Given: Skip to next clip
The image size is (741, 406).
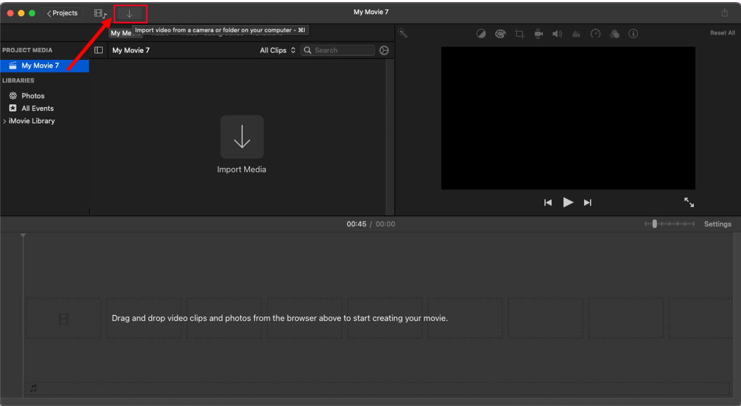Looking at the screenshot, I should [x=588, y=202].
